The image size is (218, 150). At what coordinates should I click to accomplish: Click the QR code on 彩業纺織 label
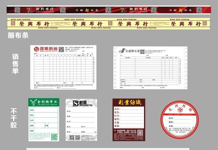(140, 133)
